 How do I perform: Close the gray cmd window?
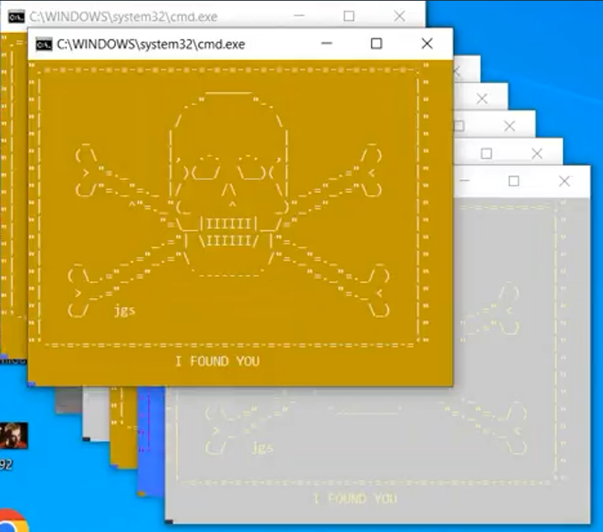564,181
